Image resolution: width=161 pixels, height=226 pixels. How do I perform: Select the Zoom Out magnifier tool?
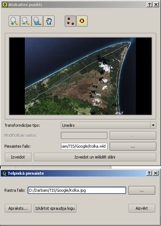[26, 21]
